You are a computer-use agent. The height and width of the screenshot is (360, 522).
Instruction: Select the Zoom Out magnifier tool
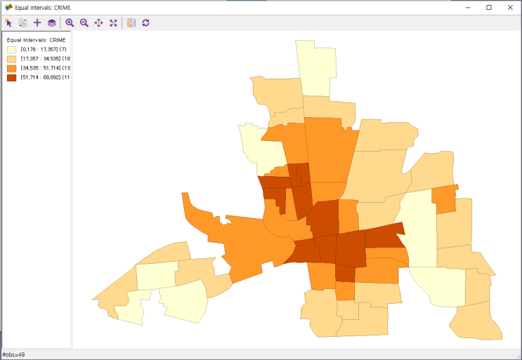click(x=84, y=23)
